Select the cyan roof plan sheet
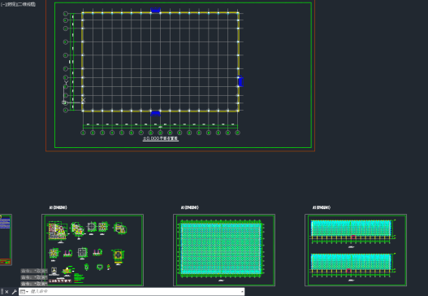The height and width of the screenshot is (296, 428). tap(224, 250)
